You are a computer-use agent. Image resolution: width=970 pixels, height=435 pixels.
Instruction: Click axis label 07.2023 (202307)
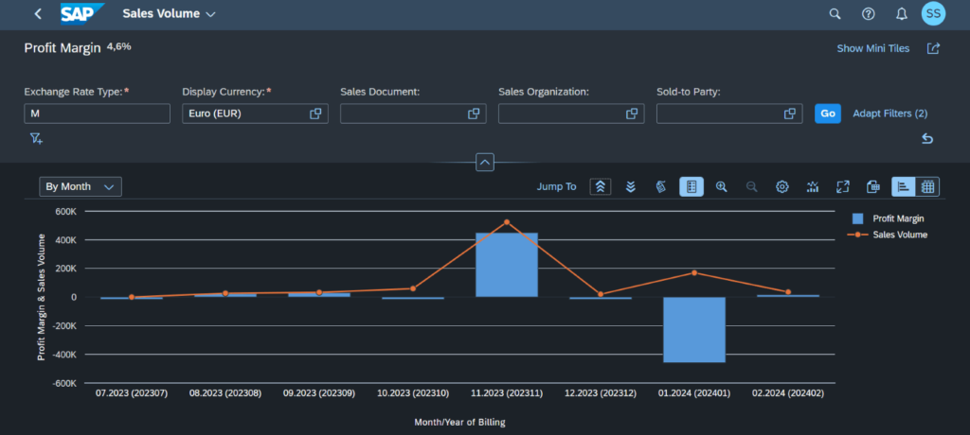(131, 393)
